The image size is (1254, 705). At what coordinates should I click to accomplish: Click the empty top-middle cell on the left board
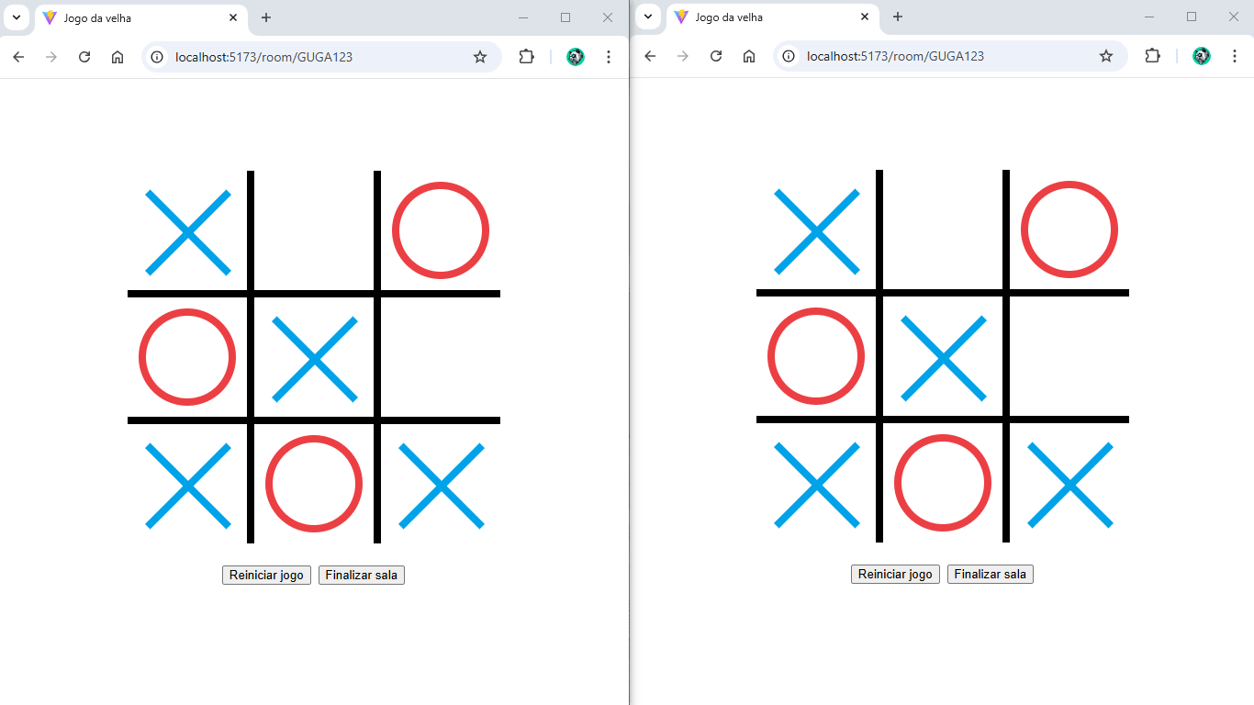pyautogui.click(x=314, y=231)
